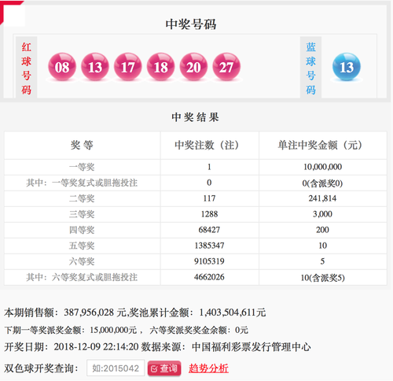The width and height of the screenshot is (393, 381).
Task: Select the 中奖号码 heading
Action: [191, 24]
